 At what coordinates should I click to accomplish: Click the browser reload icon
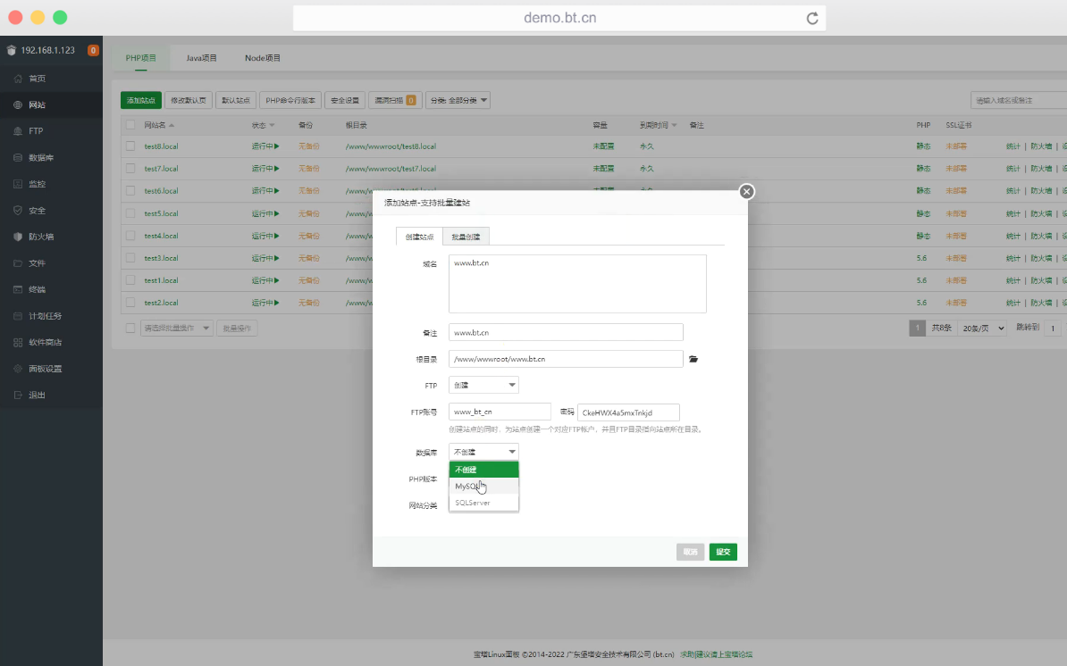point(811,18)
